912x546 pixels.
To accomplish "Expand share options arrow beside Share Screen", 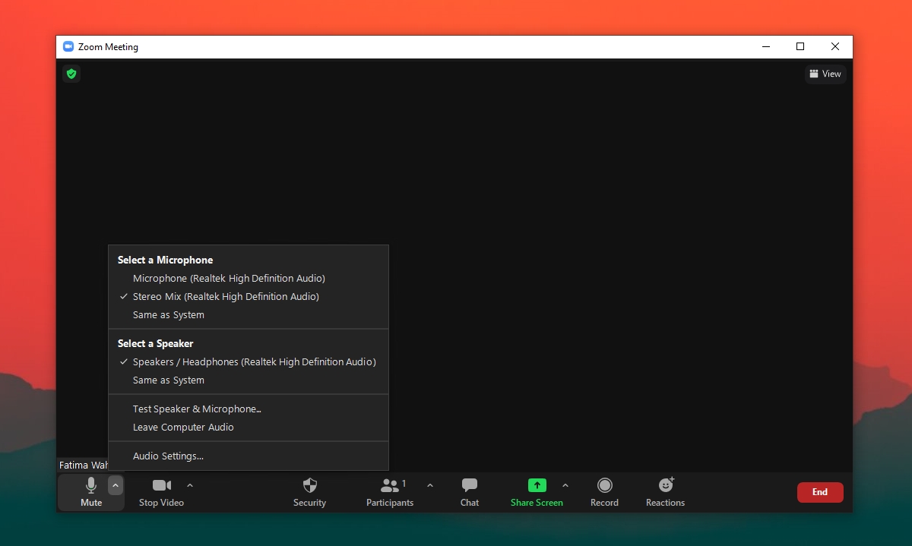I will tap(565, 485).
